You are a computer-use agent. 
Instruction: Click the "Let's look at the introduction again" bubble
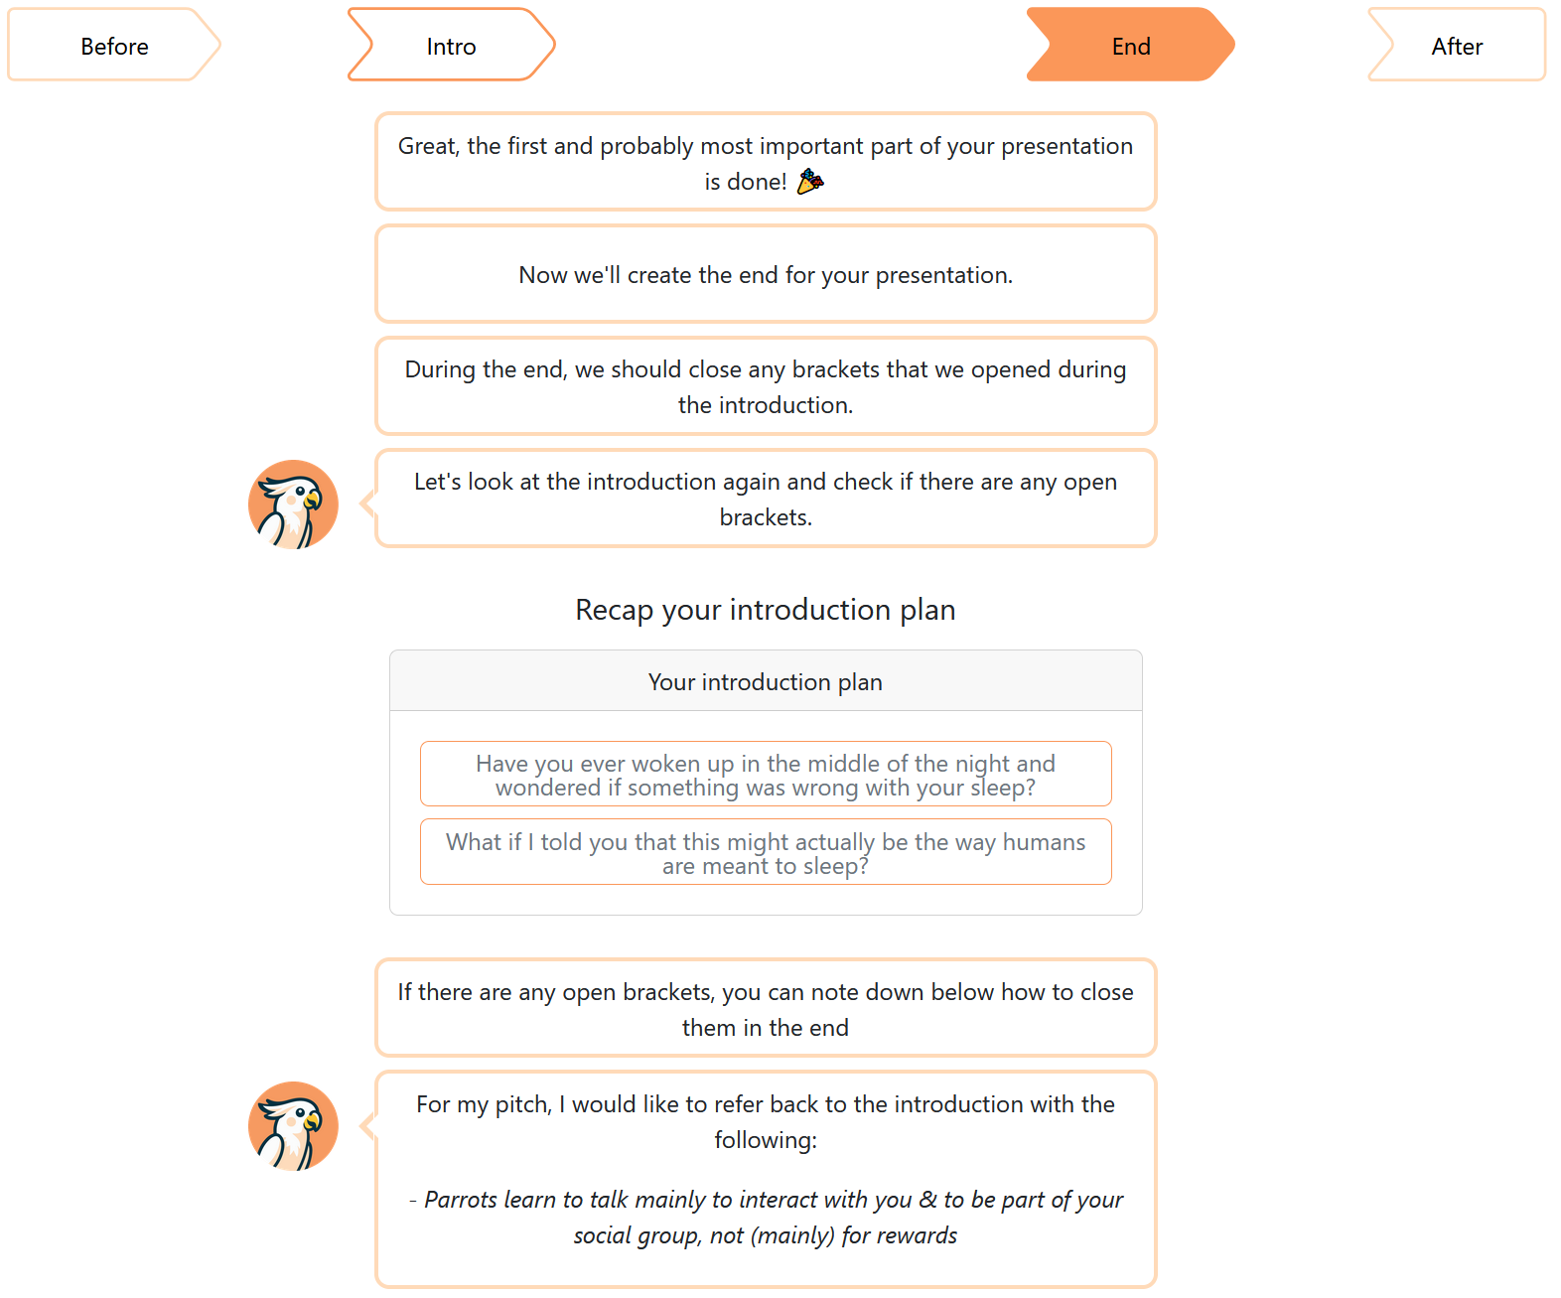765,499
